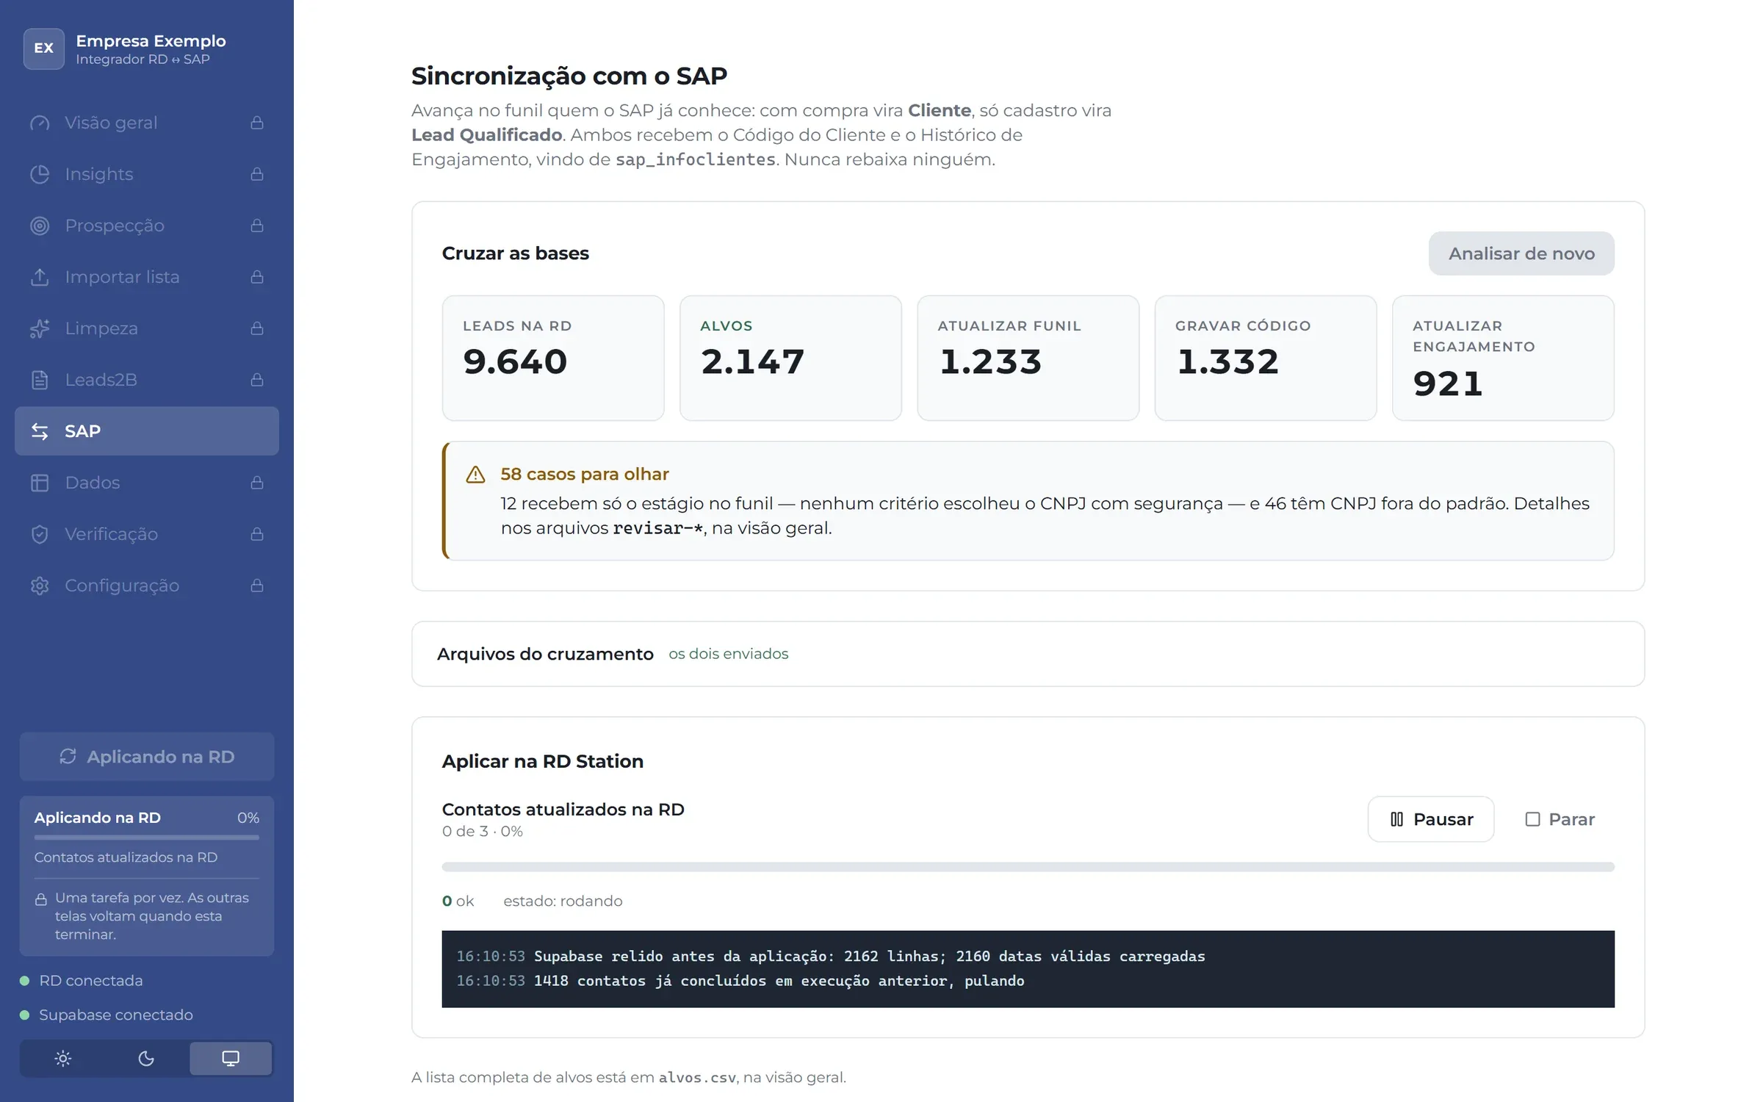Click the sidebar Aplicando na RD progress bar
Viewport: 1763px width, 1102px height.
pyautogui.click(x=147, y=838)
